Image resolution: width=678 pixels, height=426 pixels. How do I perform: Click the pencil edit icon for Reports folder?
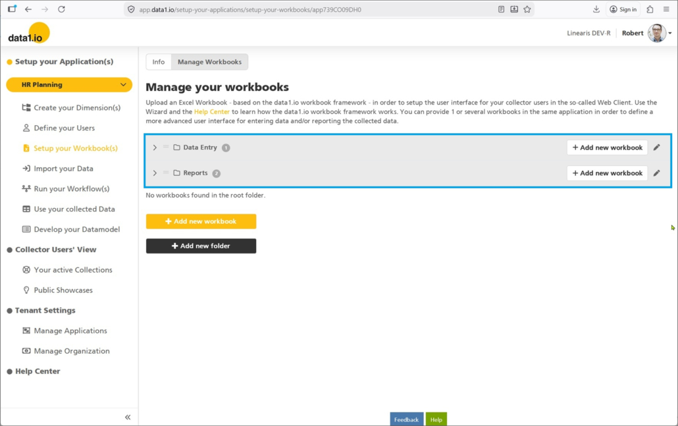[x=656, y=173]
